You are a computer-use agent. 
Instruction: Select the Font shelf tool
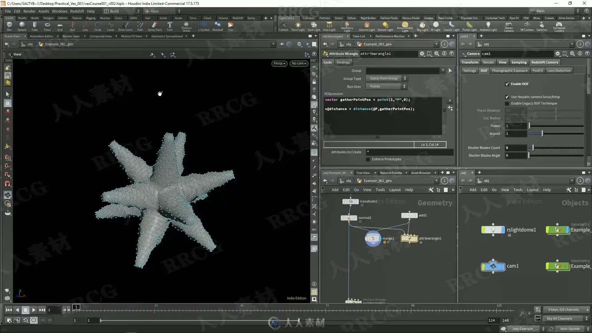(170, 27)
